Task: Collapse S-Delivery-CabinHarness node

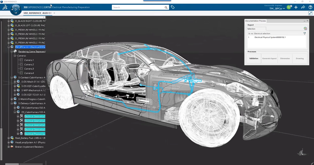Action: (x=12, y=103)
